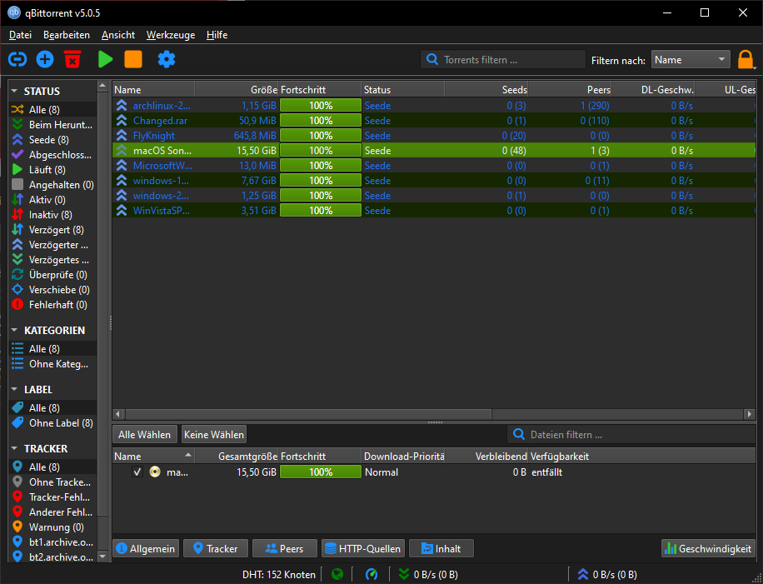Open the Geschwindigkeit graph tab
Image resolution: width=763 pixels, height=584 pixels.
tap(709, 548)
